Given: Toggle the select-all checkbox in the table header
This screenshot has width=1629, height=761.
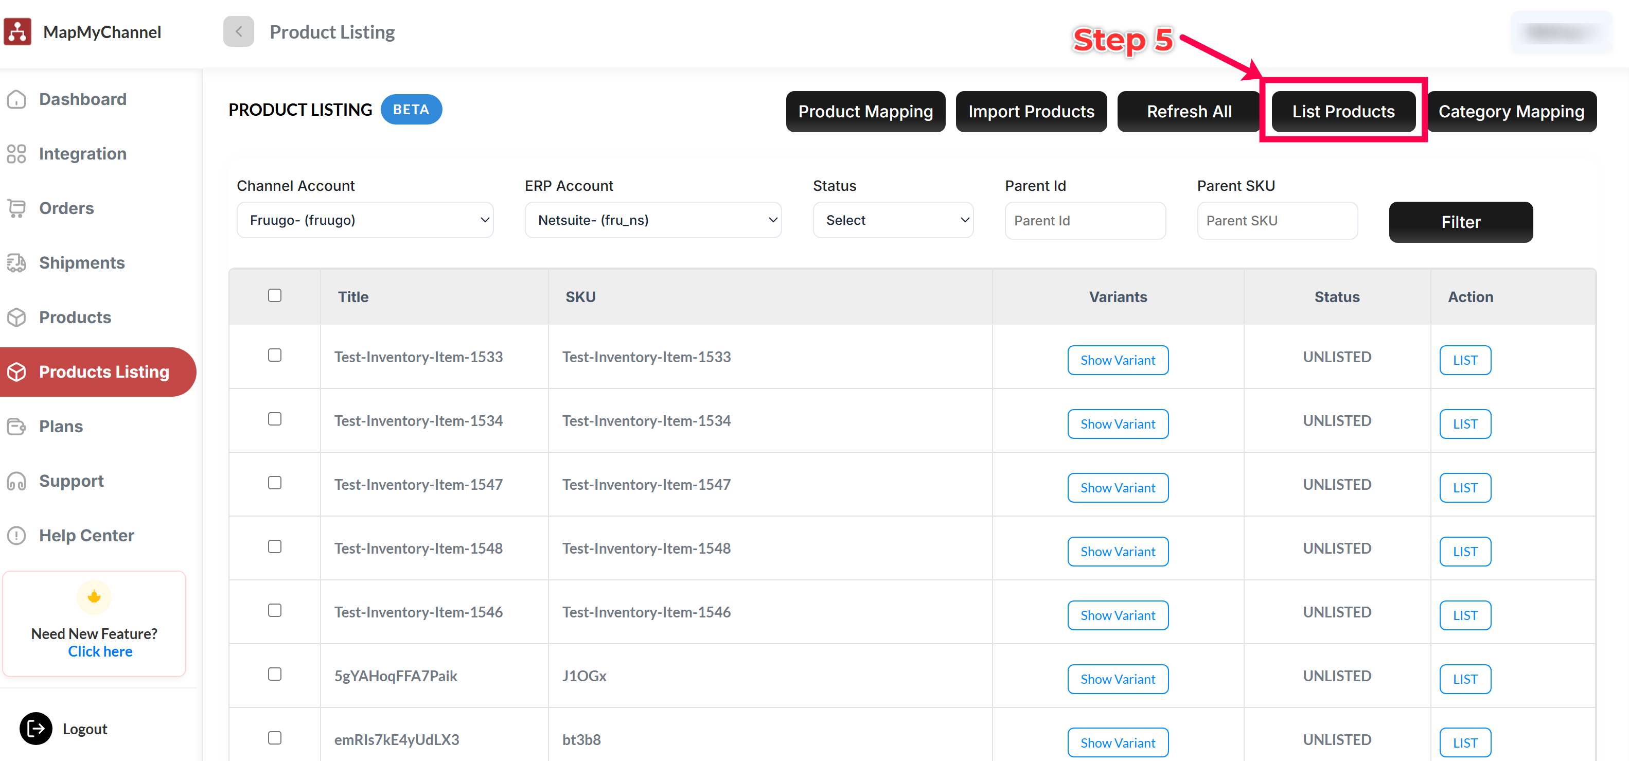Looking at the screenshot, I should pos(274,295).
